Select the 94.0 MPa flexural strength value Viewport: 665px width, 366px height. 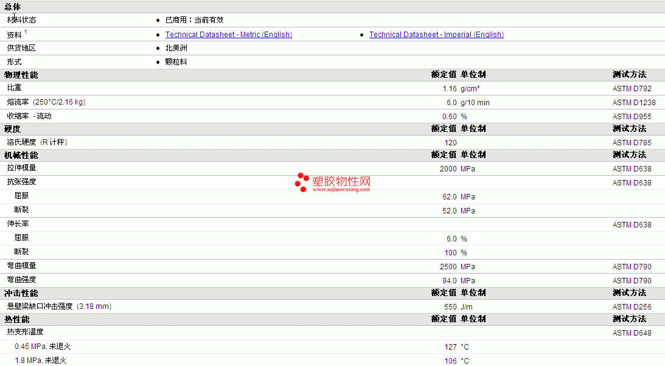(x=459, y=280)
